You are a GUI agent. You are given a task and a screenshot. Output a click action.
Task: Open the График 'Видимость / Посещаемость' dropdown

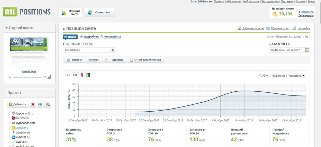pos(288,76)
